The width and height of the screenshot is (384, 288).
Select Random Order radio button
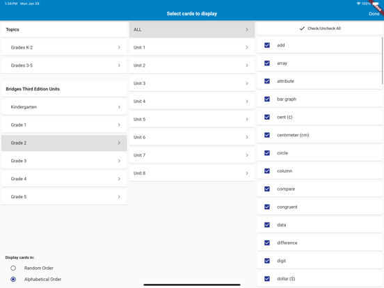coord(13,268)
